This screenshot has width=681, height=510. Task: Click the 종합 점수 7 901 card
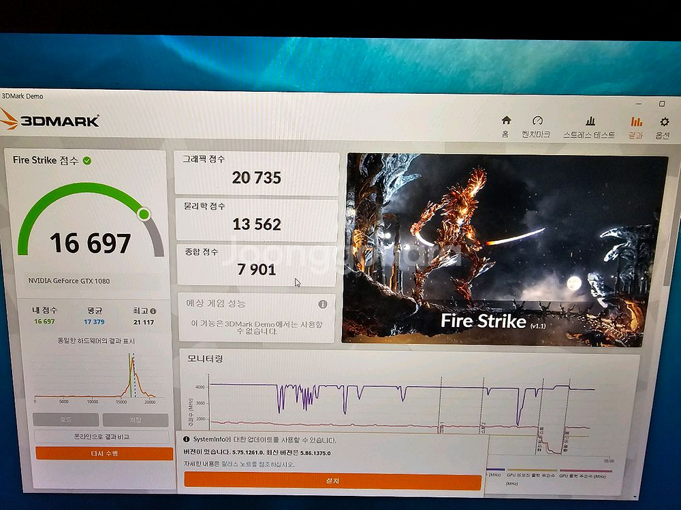(257, 265)
